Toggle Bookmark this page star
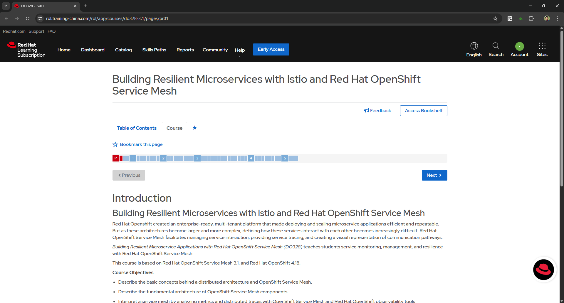Screen dimensions: 564x303 click(x=115, y=144)
